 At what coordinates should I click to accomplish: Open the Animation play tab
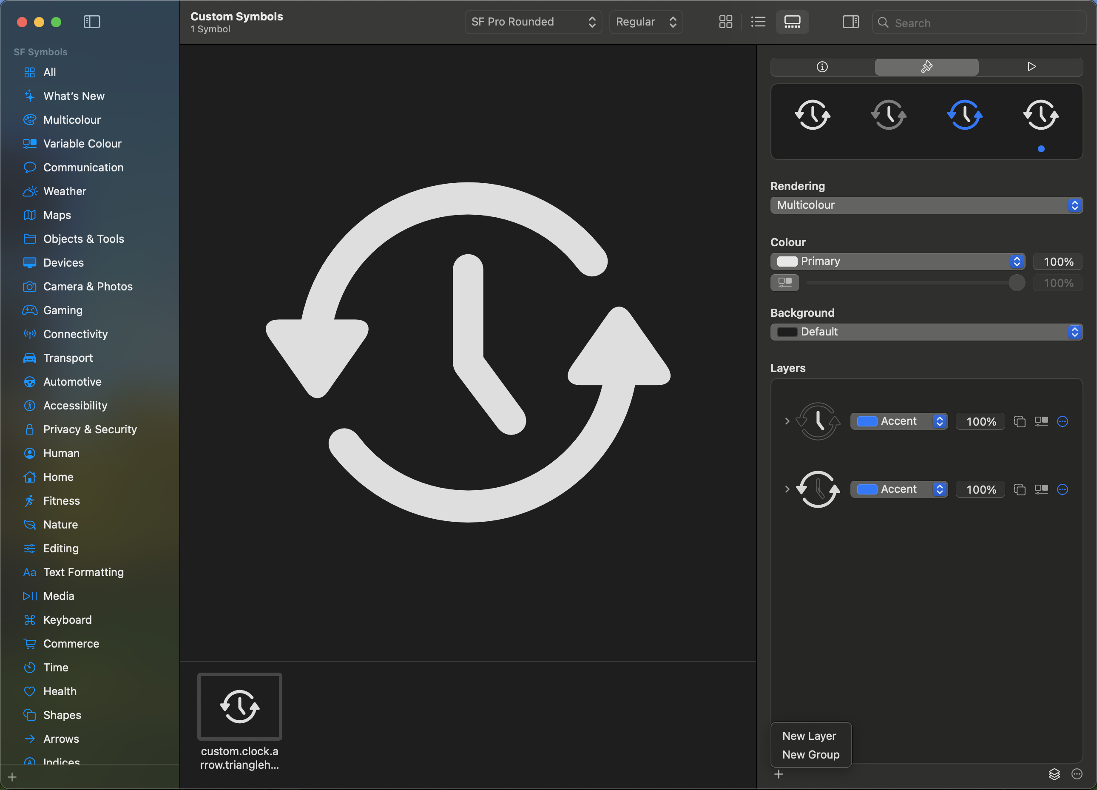click(1031, 67)
